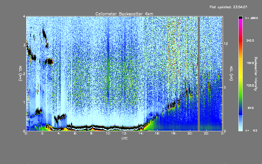Select the '18:' hour tick label
This screenshot has height=164, width=262.
click(x=174, y=133)
